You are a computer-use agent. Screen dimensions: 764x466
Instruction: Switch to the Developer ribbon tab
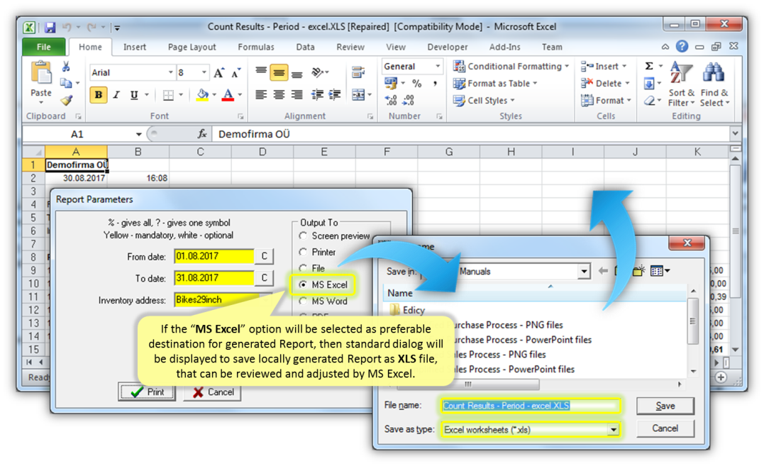(448, 47)
